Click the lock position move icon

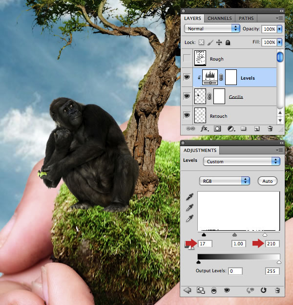click(x=219, y=43)
